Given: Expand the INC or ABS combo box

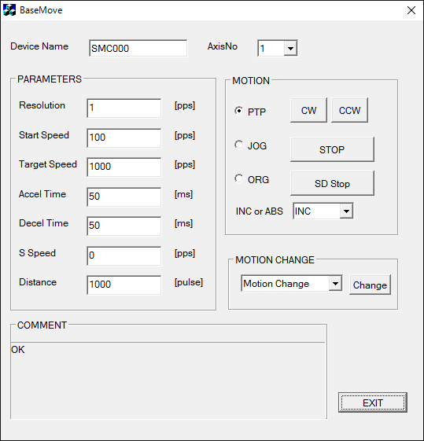Looking at the screenshot, I should (346, 211).
